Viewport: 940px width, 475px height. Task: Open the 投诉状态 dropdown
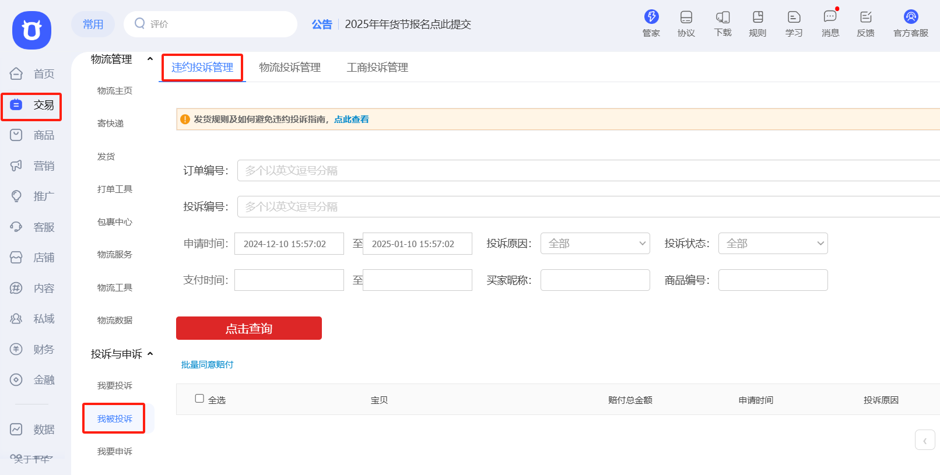pyautogui.click(x=773, y=244)
